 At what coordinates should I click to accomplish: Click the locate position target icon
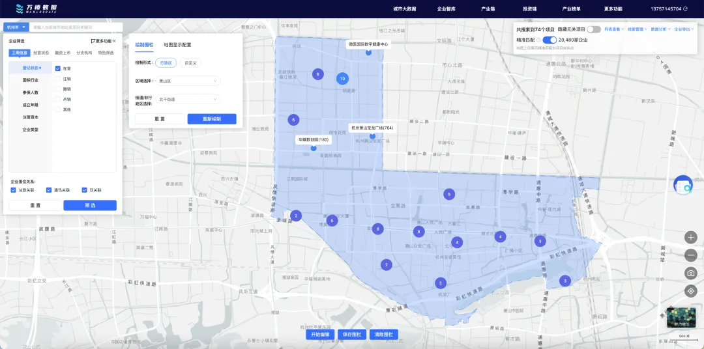tap(690, 291)
